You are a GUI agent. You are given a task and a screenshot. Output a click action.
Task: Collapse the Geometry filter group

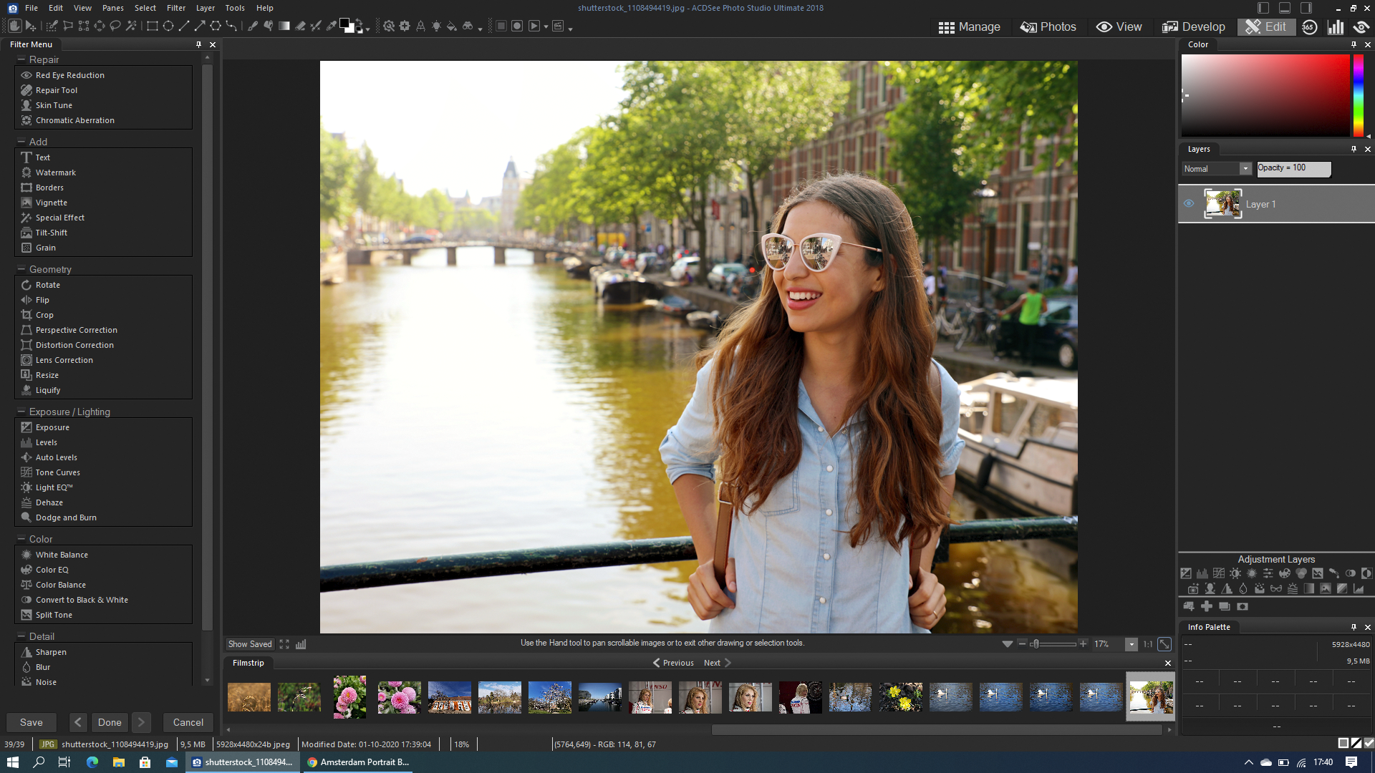pos(21,270)
